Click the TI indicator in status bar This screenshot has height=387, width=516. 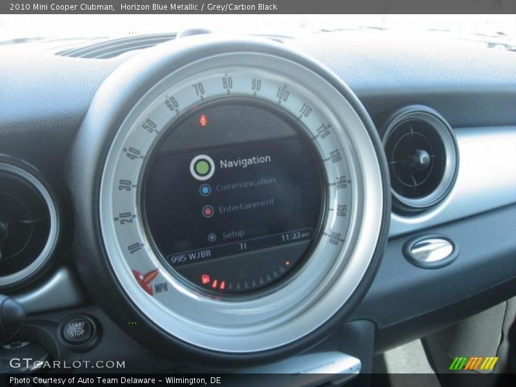243,246
